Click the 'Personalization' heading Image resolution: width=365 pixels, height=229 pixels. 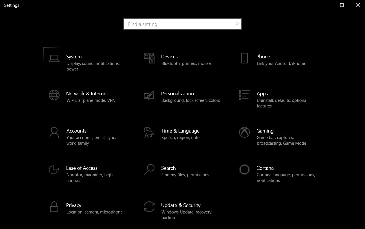pyautogui.click(x=178, y=94)
